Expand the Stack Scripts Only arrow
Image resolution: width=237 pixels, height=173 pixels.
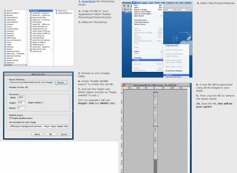click(52, 49)
